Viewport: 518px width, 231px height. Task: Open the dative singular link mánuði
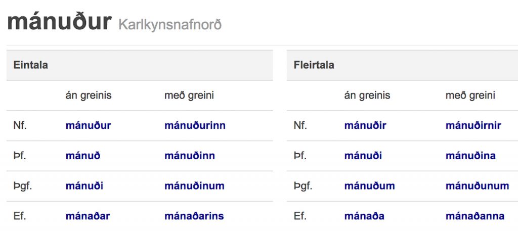[84, 186]
